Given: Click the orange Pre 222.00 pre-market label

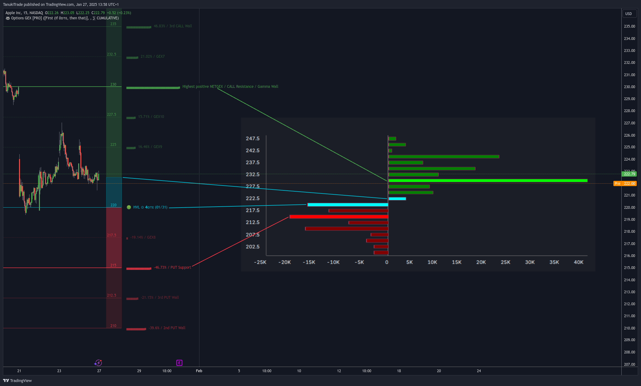Looking at the screenshot, I should pos(625,184).
